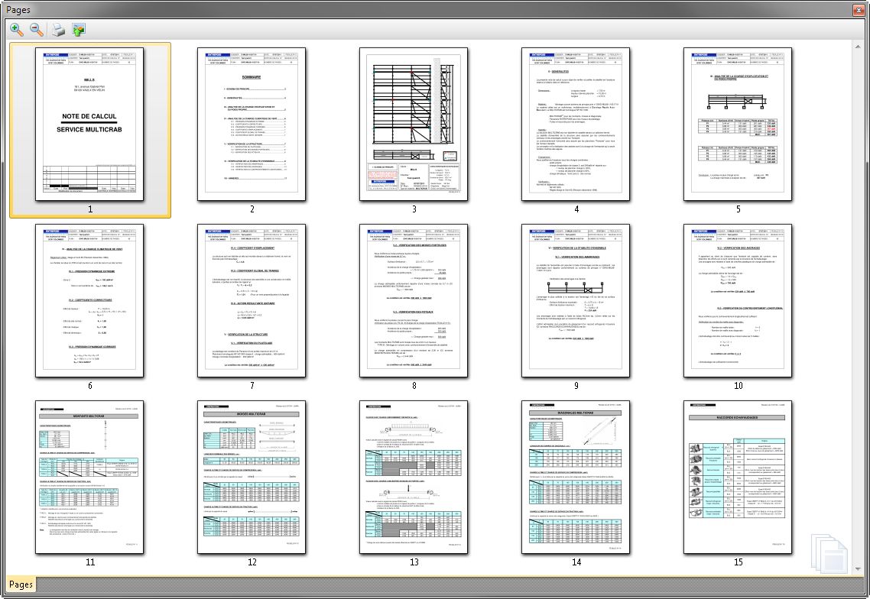This screenshot has width=870, height=599.
Task: Select page 12 Moises Multicrab thumbnail
Action: click(252, 477)
